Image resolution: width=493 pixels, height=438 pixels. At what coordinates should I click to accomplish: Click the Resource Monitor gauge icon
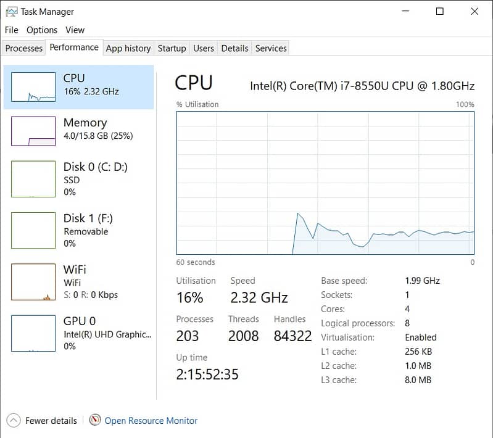coord(95,421)
